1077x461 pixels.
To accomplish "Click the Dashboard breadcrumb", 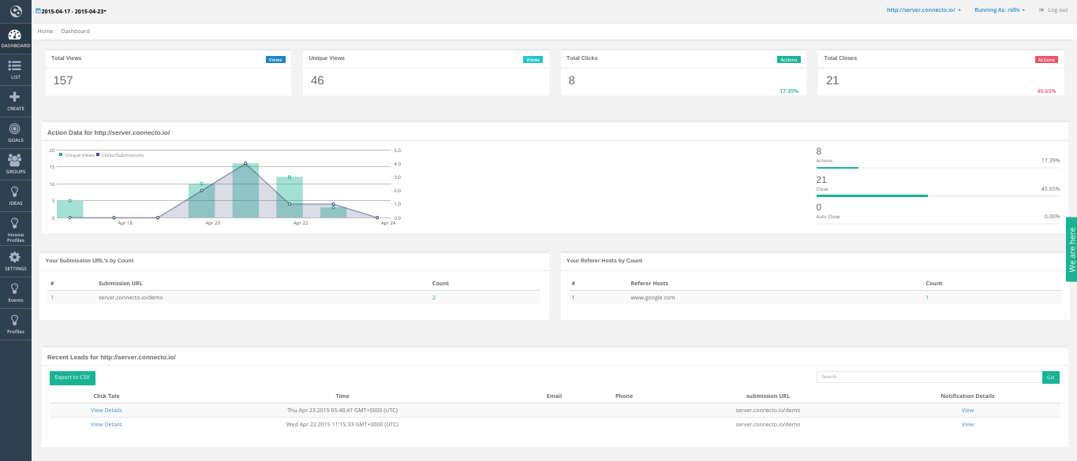I will [x=75, y=32].
